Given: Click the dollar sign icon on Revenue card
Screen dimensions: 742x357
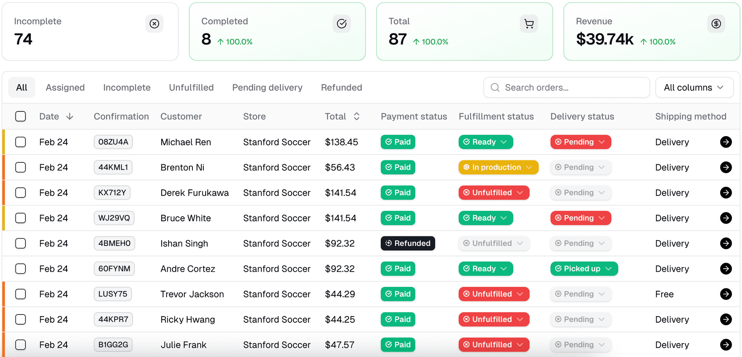Looking at the screenshot, I should pos(716,24).
